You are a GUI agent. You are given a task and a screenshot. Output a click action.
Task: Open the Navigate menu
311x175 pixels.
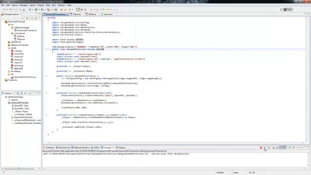point(24,5)
